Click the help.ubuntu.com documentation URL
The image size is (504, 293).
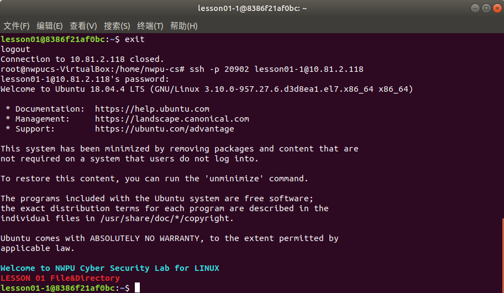point(152,109)
